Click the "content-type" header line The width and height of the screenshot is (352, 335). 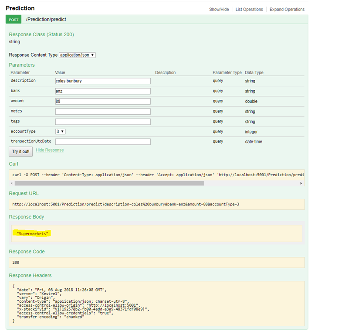pyautogui.click(x=73, y=301)
